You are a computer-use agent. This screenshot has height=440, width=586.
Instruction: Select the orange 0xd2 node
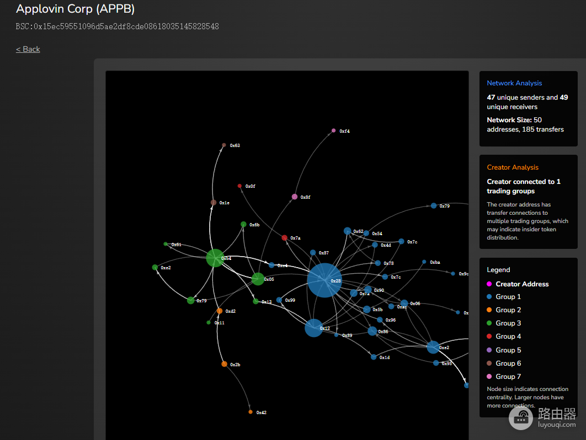220,311
